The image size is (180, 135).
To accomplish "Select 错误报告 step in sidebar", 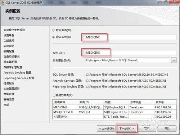I will (9, 83).
